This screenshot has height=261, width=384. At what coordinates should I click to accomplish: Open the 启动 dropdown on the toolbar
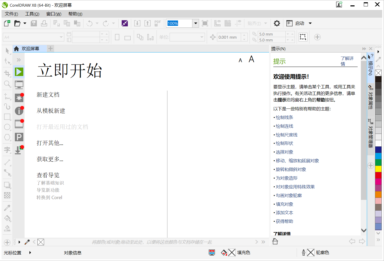(x=310, y=23)
